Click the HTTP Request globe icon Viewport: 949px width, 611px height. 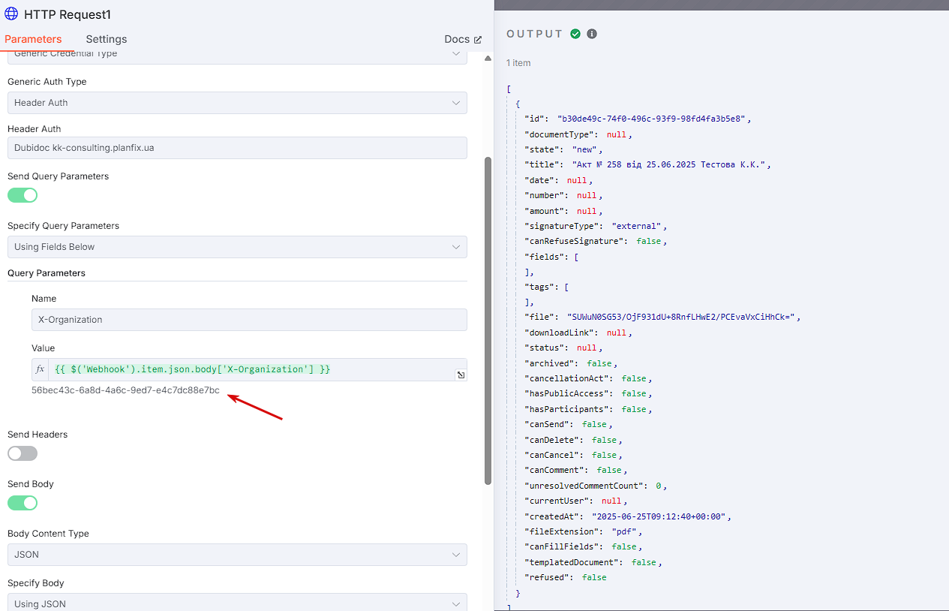point(12,14)
